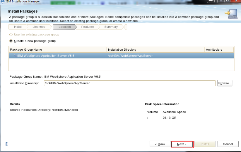
Task: Select the IBM WebSphere Application Server V8.5 row
Action: coord(122,56)
